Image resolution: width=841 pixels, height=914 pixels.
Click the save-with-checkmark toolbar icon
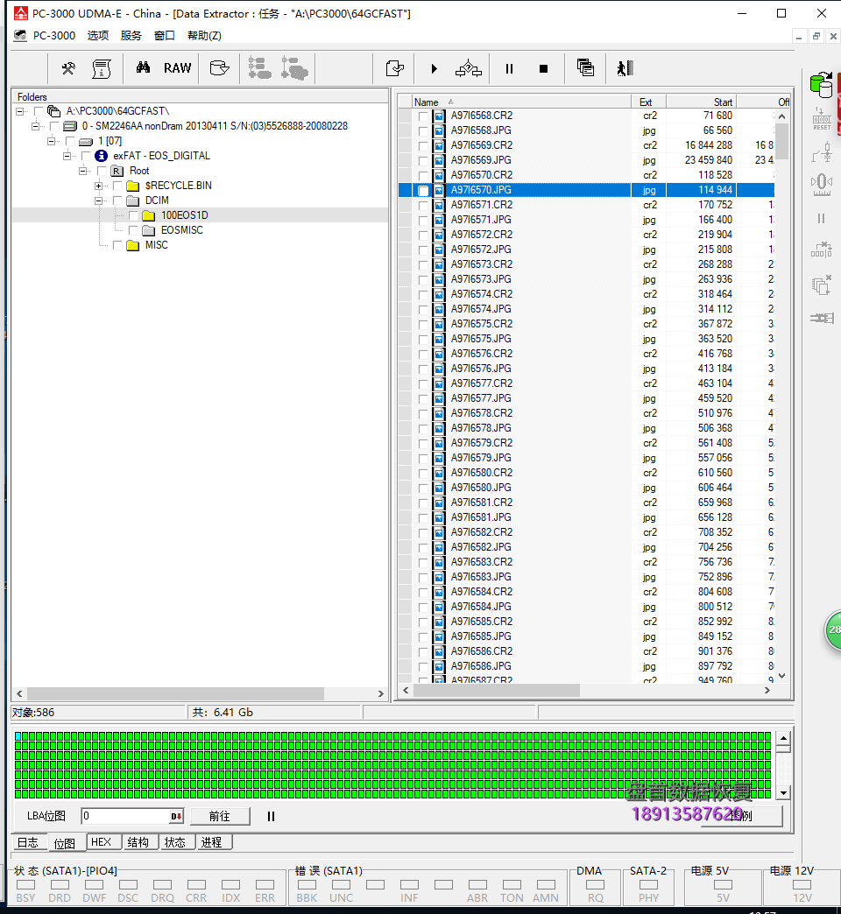[x=395, y=69]
